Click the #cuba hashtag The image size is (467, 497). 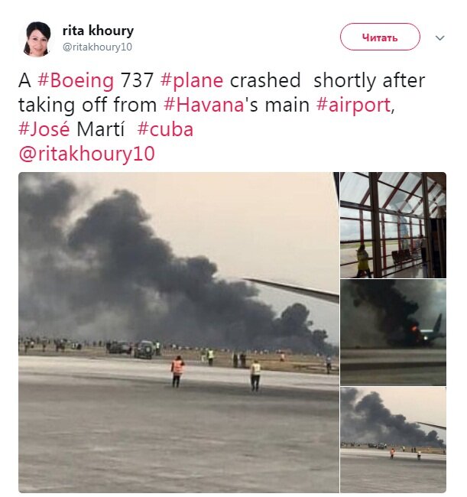tap(165, 129)
